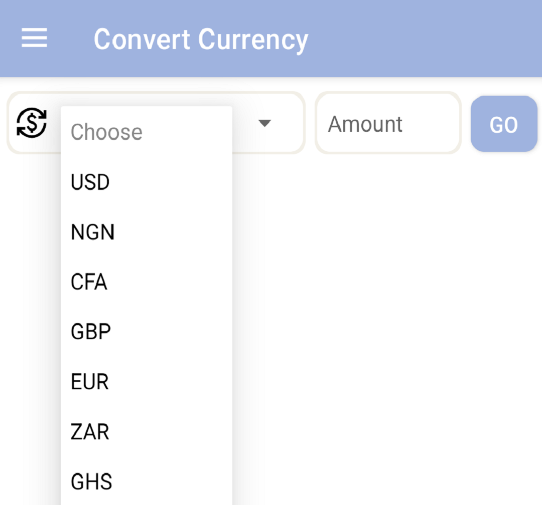Choose CFA as the currency
542x505 pixels.
pos(89,282)
